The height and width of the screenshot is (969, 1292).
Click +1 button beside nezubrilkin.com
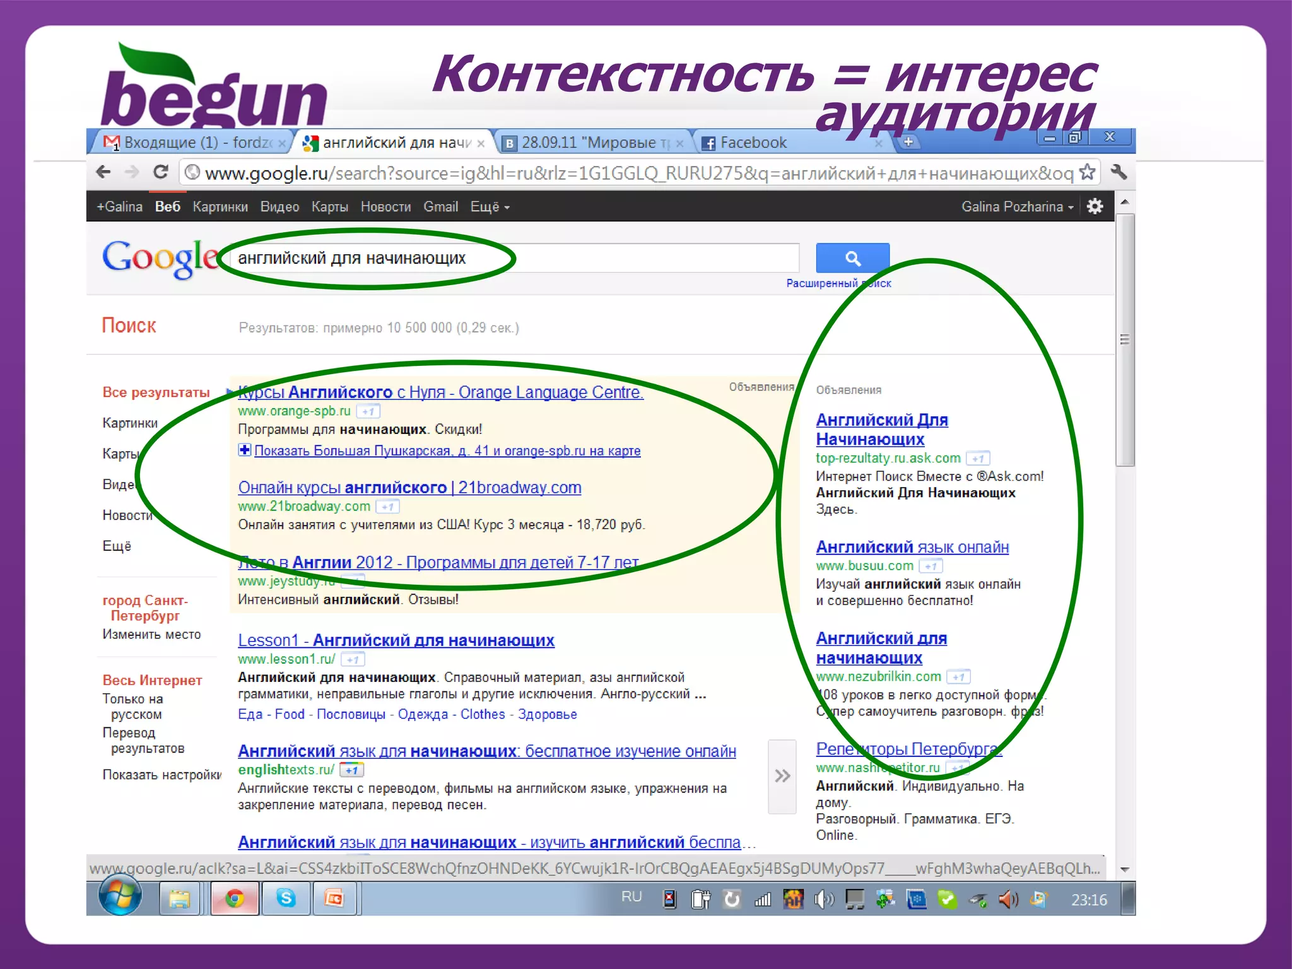tap(958, 677)
